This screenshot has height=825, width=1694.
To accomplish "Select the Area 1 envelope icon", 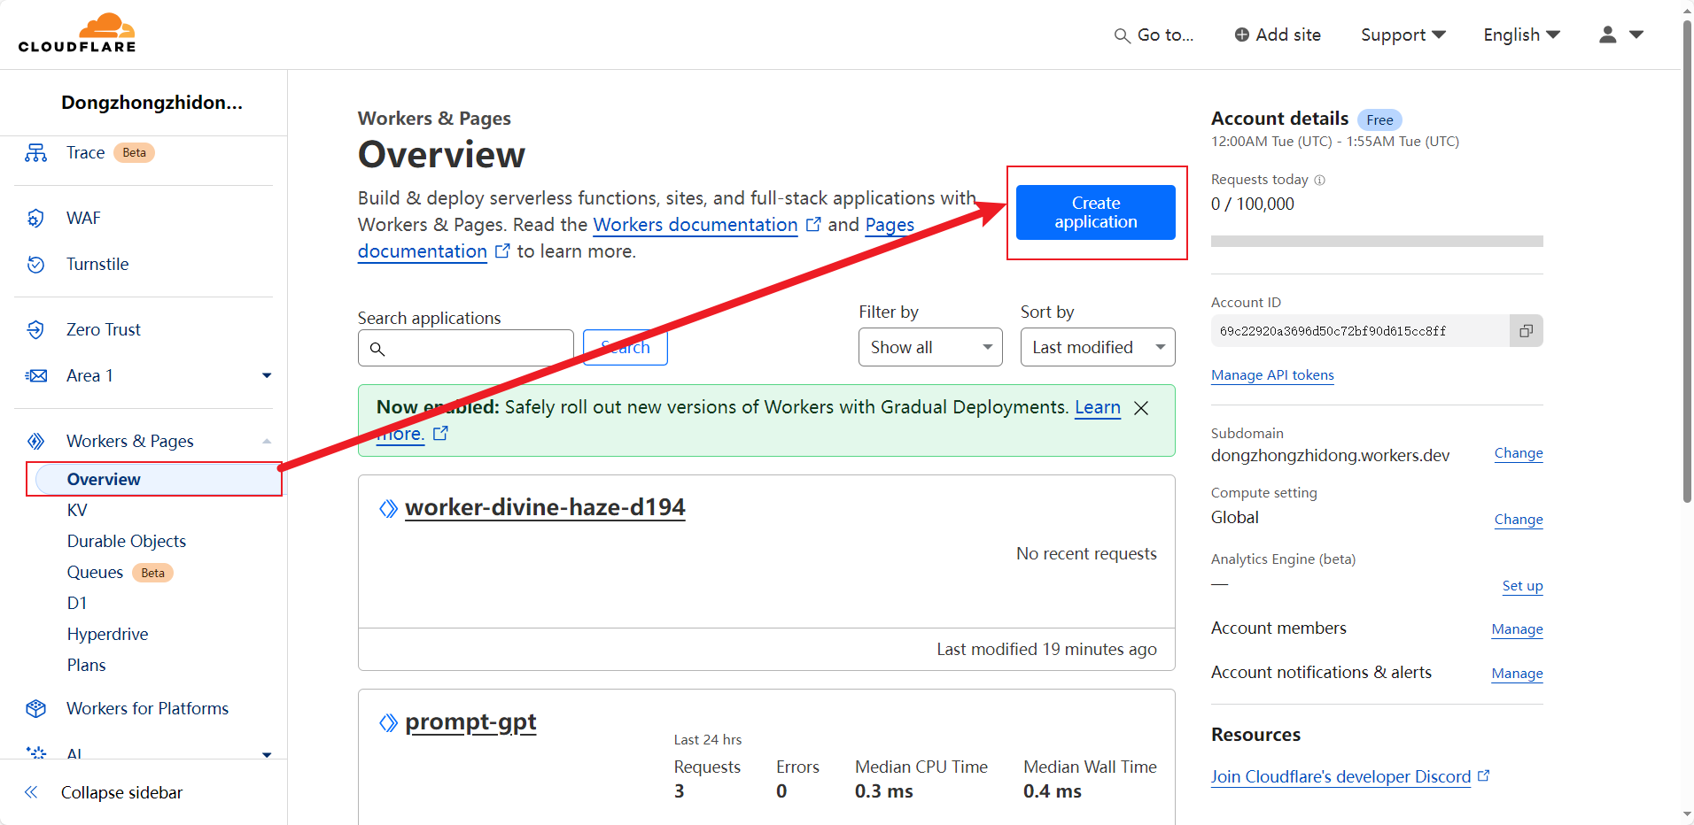I will [x=35, y=375].
